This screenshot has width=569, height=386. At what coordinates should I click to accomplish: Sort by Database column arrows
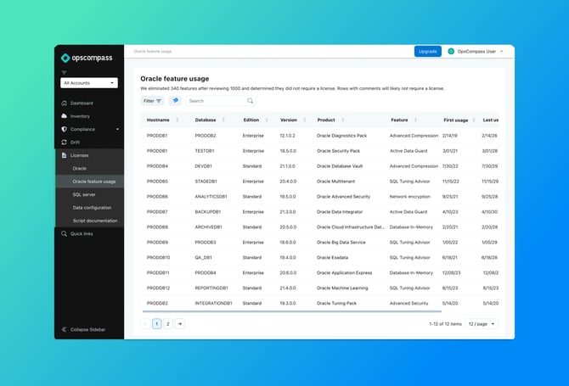click(223, 120)
